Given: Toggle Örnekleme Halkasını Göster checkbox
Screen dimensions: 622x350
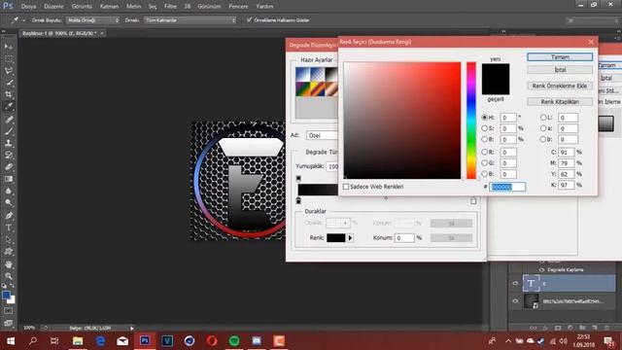Looking at the screenshot, I should pyautogui.click(x=249, y=19).
